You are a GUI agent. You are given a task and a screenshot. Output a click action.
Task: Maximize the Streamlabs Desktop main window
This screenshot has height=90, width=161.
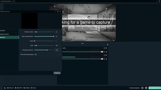159,1
